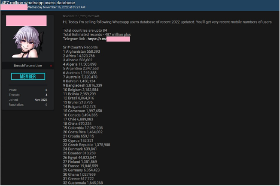Viewport: 280px width, 186px height.
Task: Open the user's Posts count
Action: click(46, 90)
